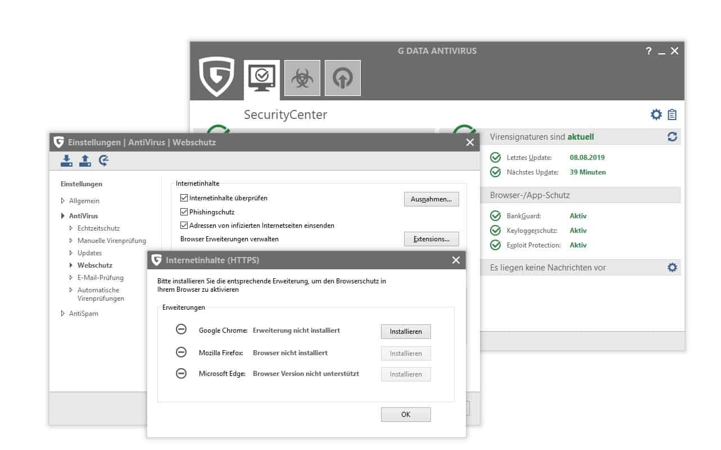The width and height of the screenshot is (721, 450).
Task: Click the Keyloggerschutz green check icon
Action: (495, 231)
